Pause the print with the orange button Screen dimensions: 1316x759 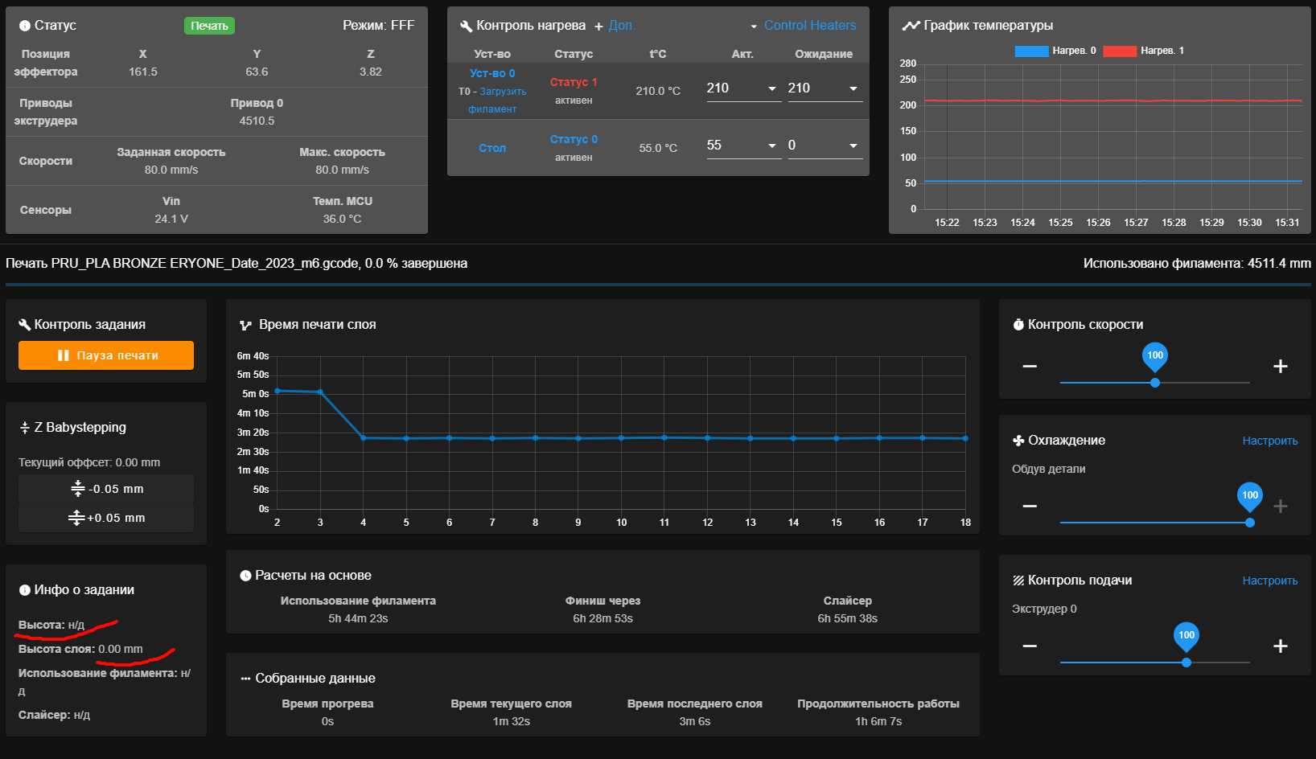(x=106, y=355)
